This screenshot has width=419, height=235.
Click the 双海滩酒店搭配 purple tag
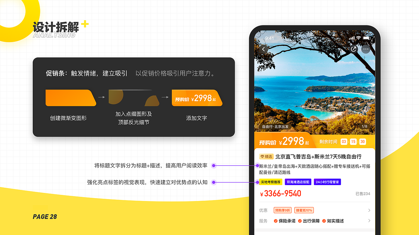coord(298,182)
